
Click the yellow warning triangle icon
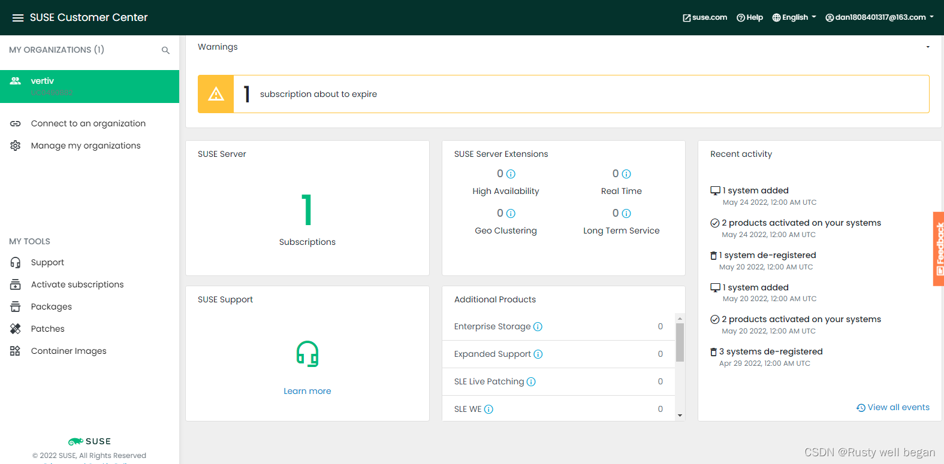pos(216,94)
